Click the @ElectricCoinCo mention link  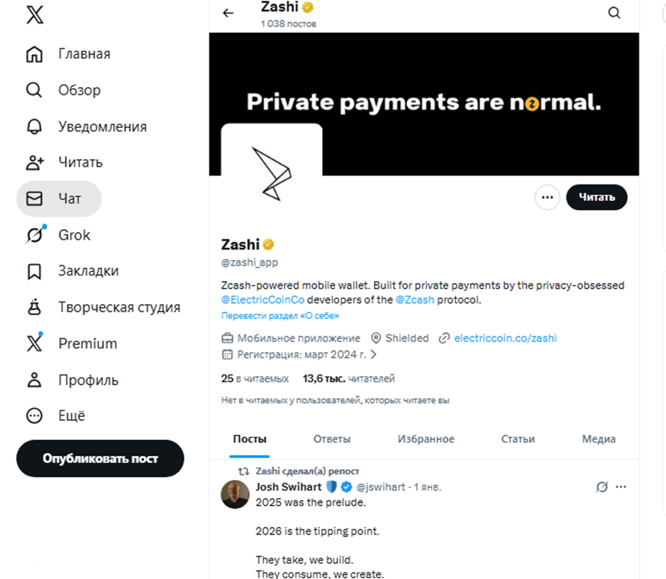pyautogui.click(x=263, y=300)
